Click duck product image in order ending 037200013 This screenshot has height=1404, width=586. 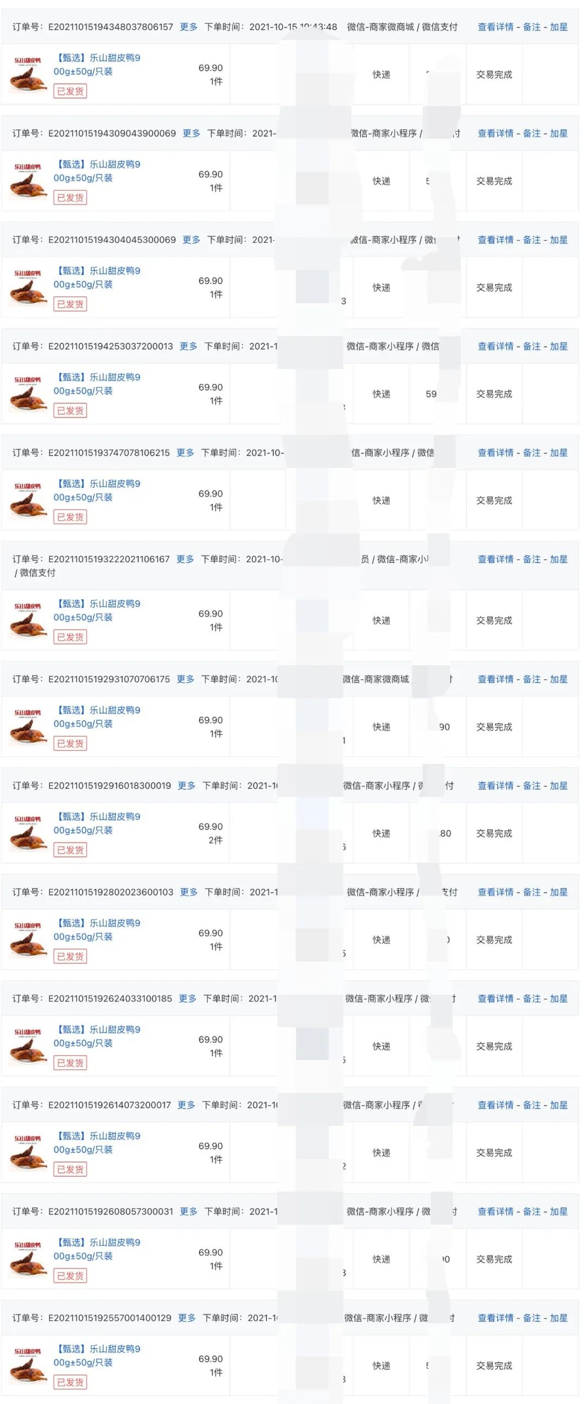tap(28, 394)
